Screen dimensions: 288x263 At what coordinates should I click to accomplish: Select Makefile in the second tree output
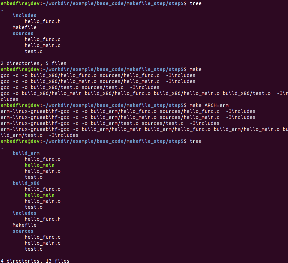pos(24,225)
